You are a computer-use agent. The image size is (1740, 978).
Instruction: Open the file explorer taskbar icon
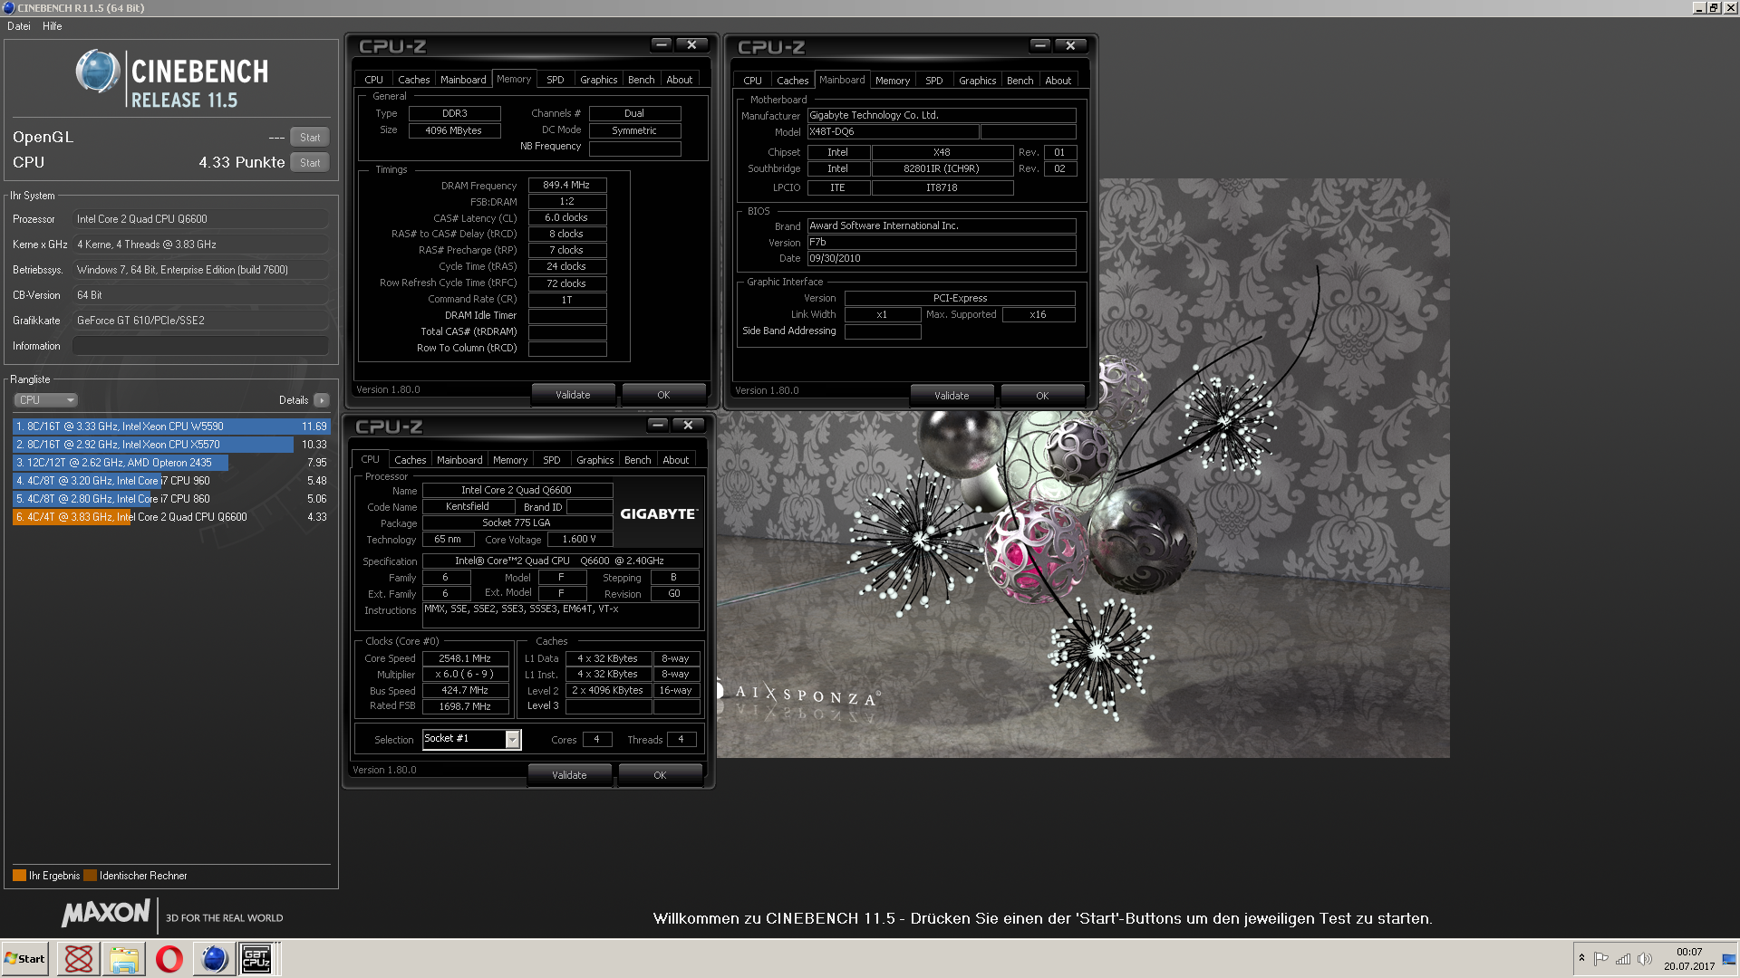click(x=124, y=958)
